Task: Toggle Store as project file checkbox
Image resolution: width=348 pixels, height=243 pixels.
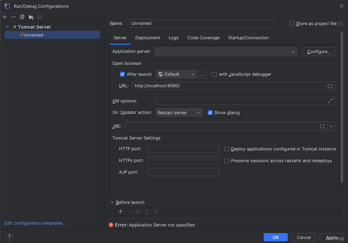Action: (292, 23)
